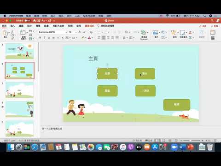
Task: Click the Spotlight magnifier in menu bar
Action: [205, 16]
